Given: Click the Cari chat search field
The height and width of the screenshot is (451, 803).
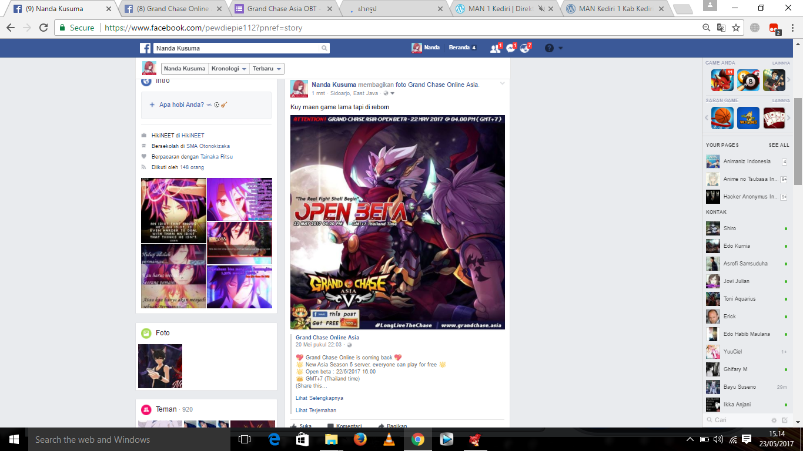Looking at the screenshot, I should click(738, 420).
